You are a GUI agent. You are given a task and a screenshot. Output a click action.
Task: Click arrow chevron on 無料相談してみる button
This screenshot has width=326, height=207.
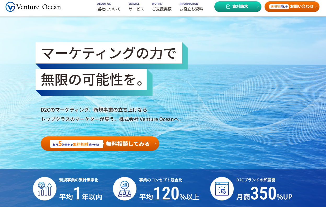tap(155, 144)
